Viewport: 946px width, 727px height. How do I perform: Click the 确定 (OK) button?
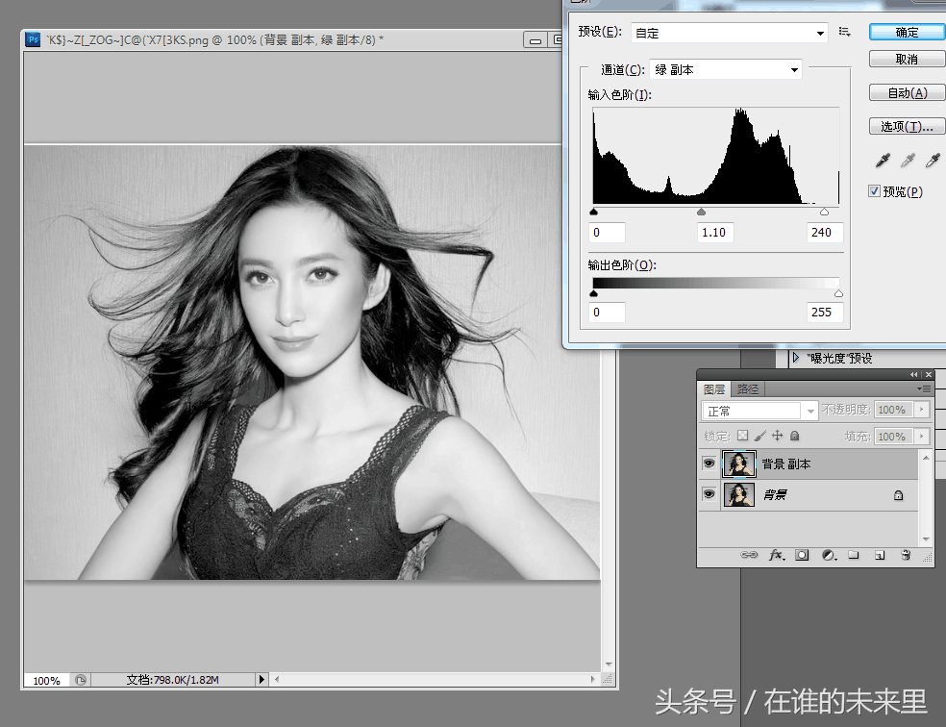(907, 32)
